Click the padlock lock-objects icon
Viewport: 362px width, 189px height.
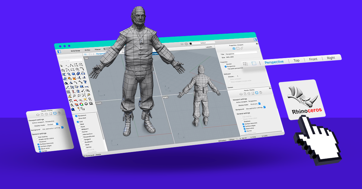tap(72, 105)
